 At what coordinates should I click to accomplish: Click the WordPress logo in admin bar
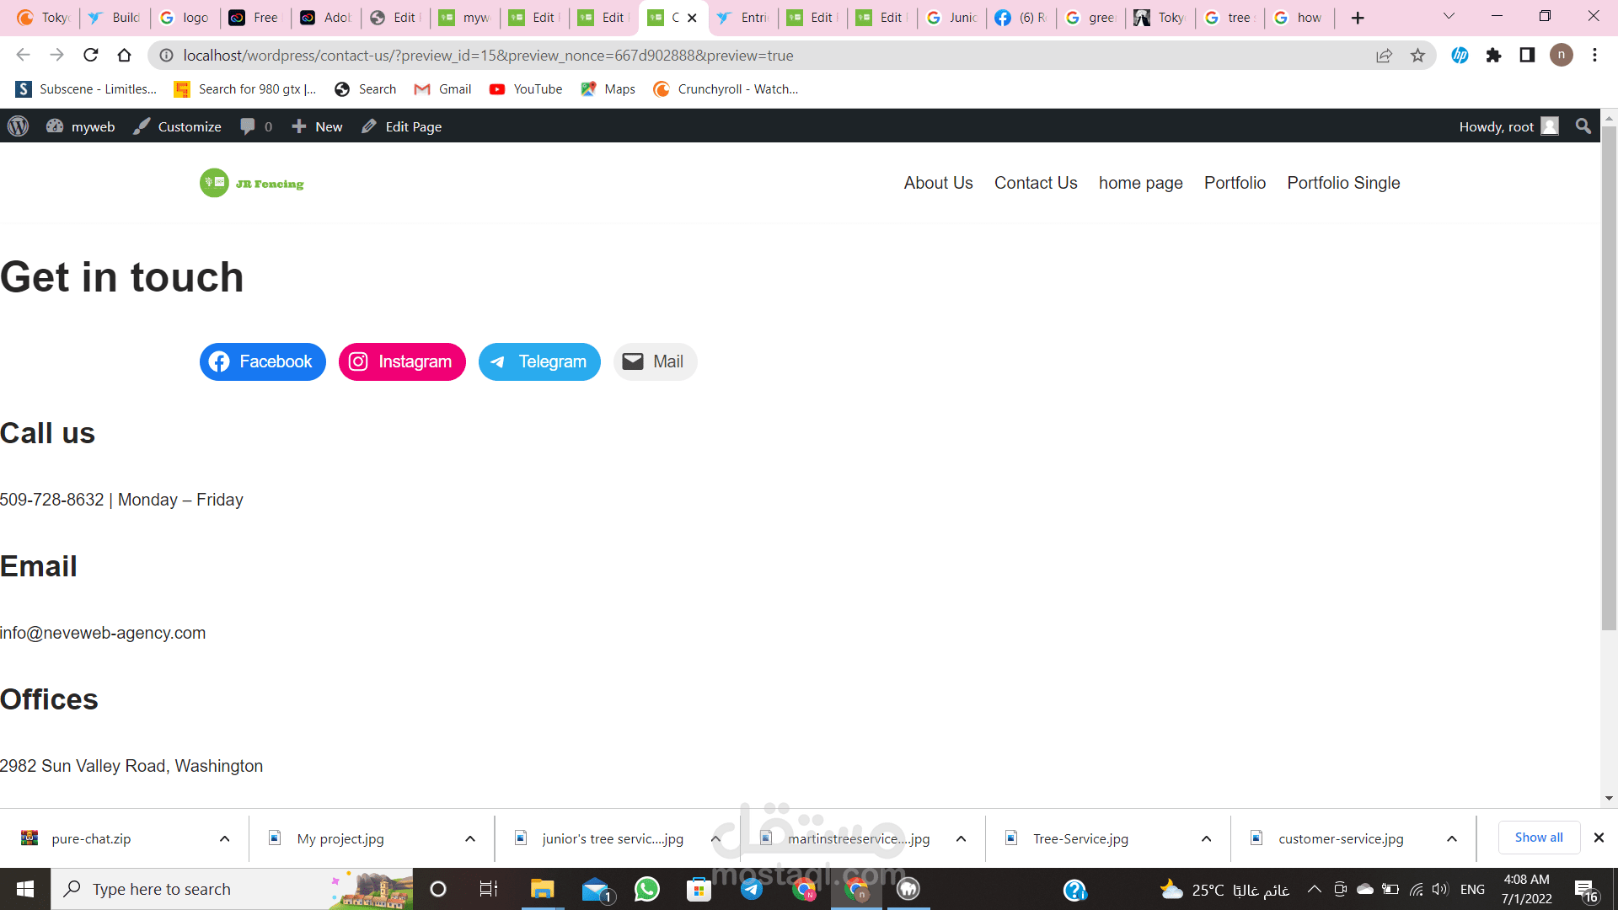(x=19, y=126)
